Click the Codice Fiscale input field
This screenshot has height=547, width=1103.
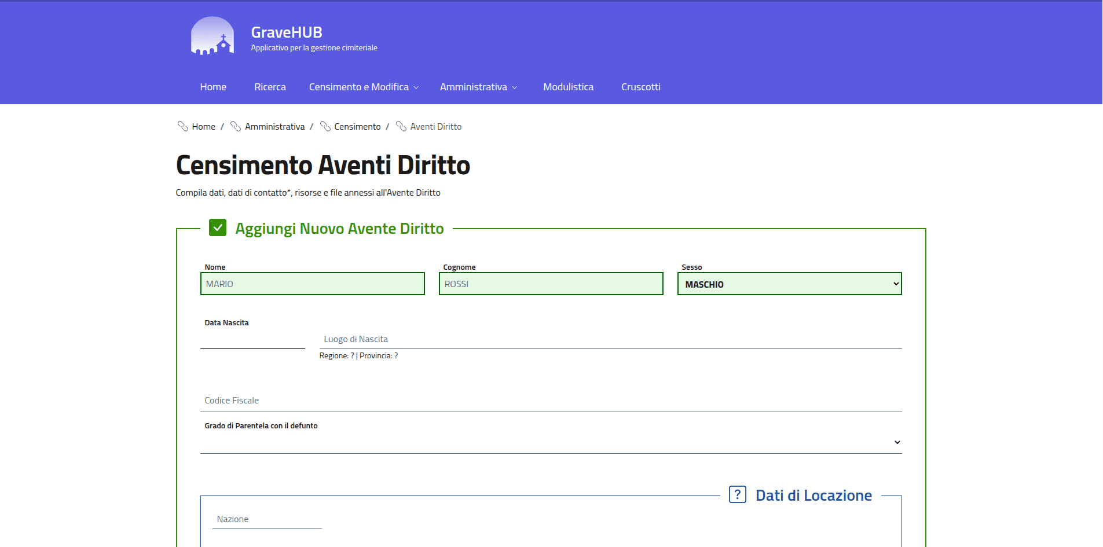point(550,400)
